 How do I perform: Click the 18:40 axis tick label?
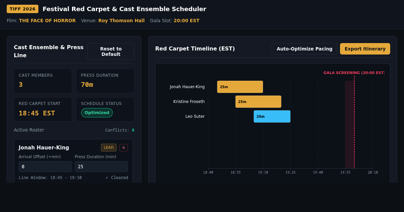pos(208,173)
